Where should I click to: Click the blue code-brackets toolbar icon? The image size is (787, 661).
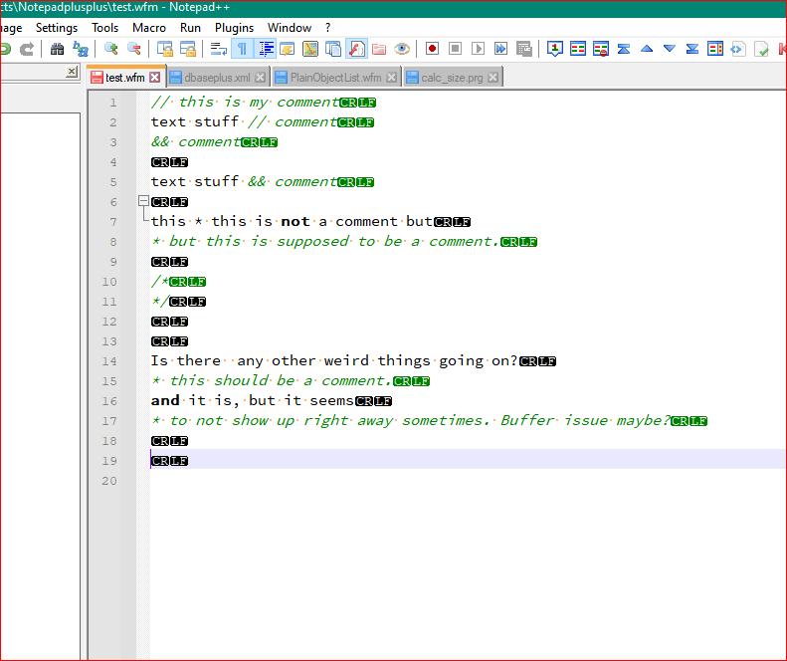pos(738,49)
